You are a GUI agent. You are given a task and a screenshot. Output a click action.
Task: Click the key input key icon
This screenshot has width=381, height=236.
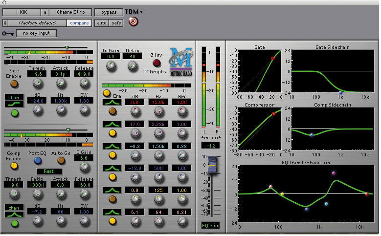(8, 34)
